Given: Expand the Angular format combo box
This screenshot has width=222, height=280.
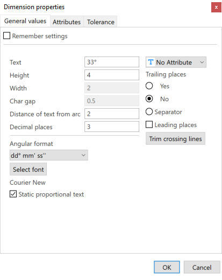Looking at the screenshot, I should 49,155.
